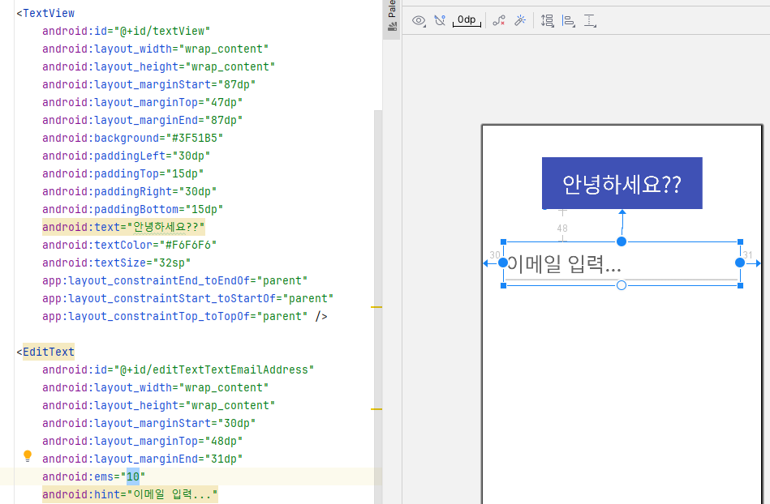Open the Pack options icon
This screenshot has height=504, width=770.
click(x=547, y=20)
